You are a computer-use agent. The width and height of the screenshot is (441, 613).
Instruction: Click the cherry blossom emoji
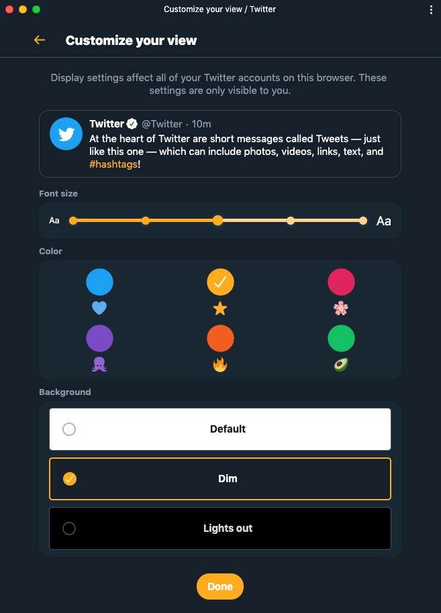[341, 308]
